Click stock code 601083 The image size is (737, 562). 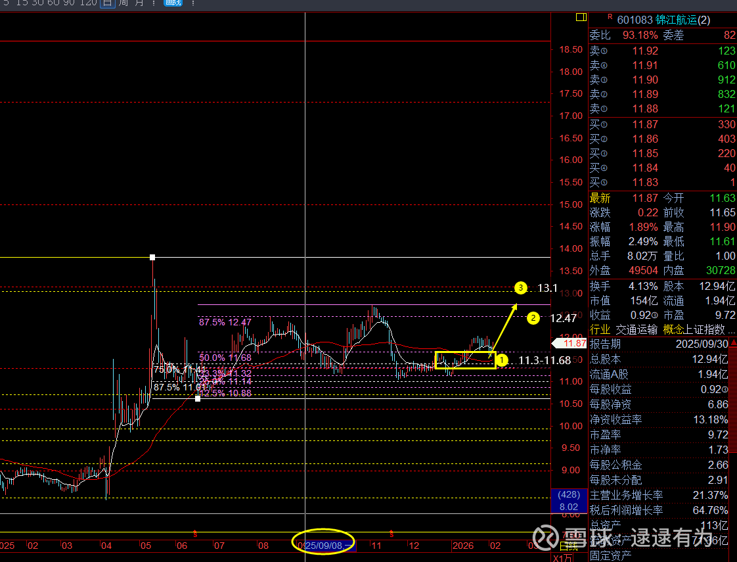635,20
